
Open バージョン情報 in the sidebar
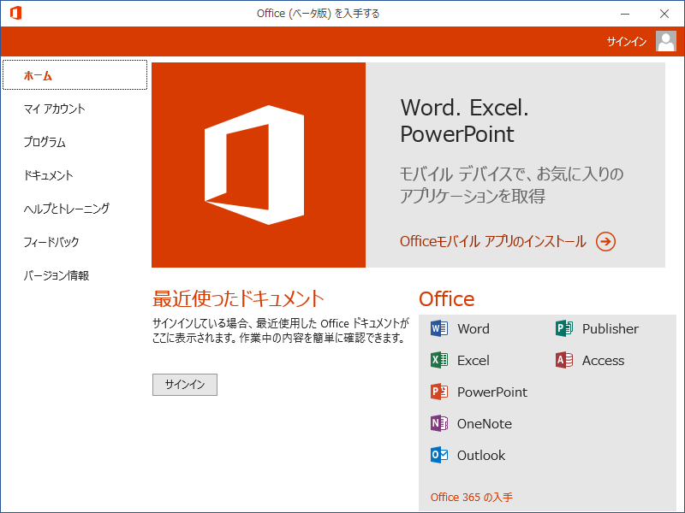click(57, 275)
